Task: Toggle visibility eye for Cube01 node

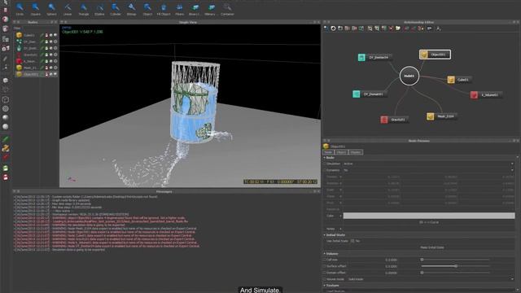Action: (50, 35)
